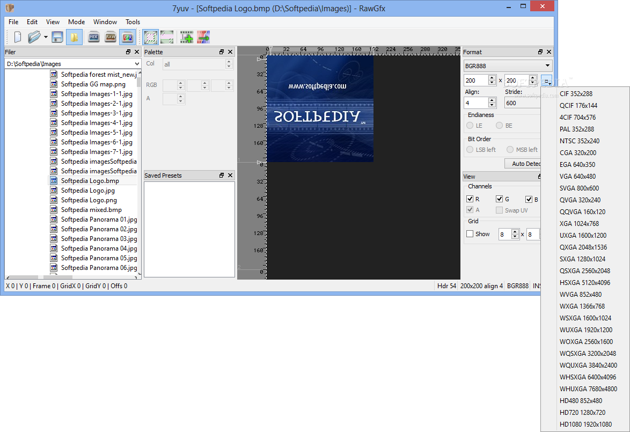630x432 pixels.
Task: Close the Format panel
Action: coord(549,52)
